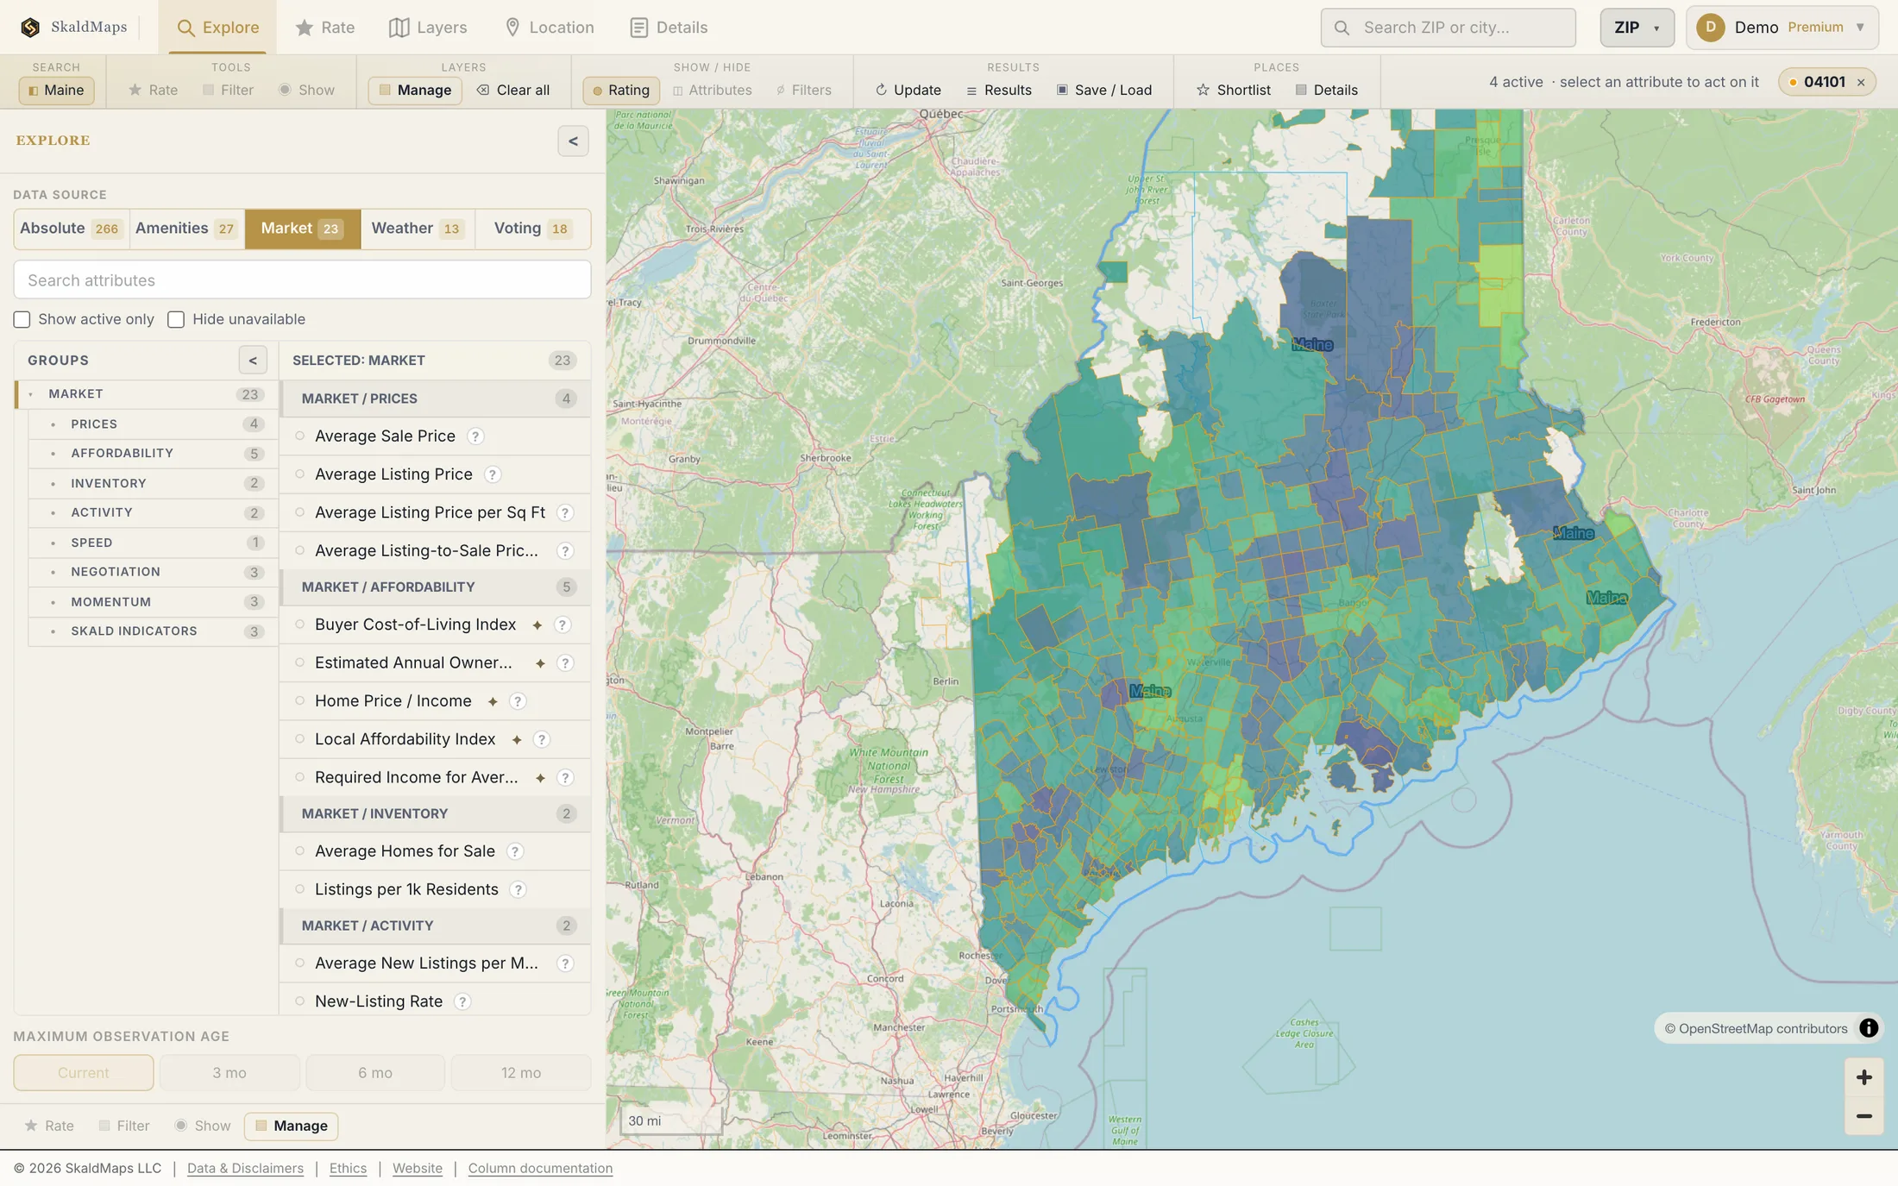
Task: Select the Affordability subgroup
Action: coord(153,454)
